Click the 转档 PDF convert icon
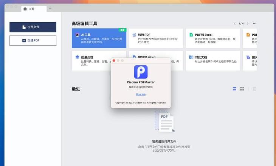Image resolution: width=276 pixels, height=166 pixels. (134, 35)
